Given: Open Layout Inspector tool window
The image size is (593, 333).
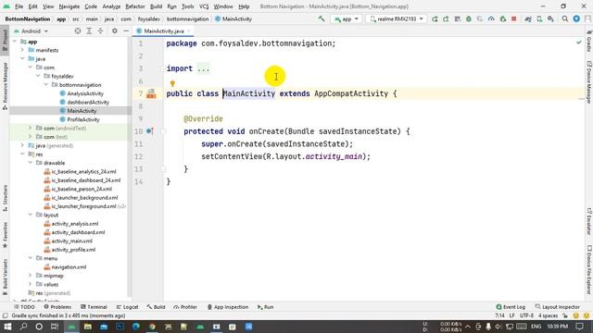Looking at the screenshot, I should click(x=558, y=307).
